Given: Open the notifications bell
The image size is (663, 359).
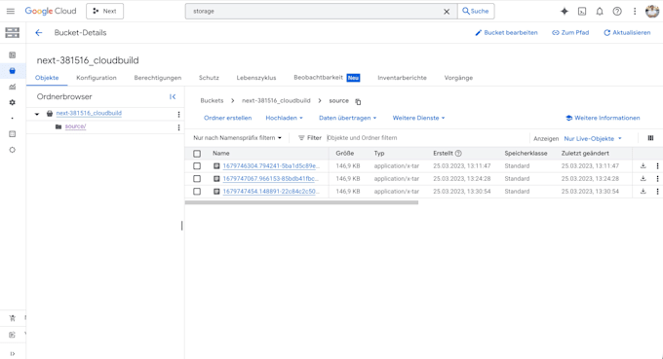Looking at the screenshot, I should [600, 12].
